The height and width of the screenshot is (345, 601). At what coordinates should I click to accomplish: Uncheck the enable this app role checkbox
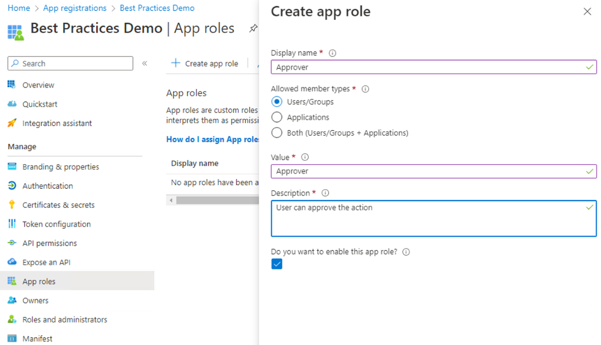click(276, 264)
